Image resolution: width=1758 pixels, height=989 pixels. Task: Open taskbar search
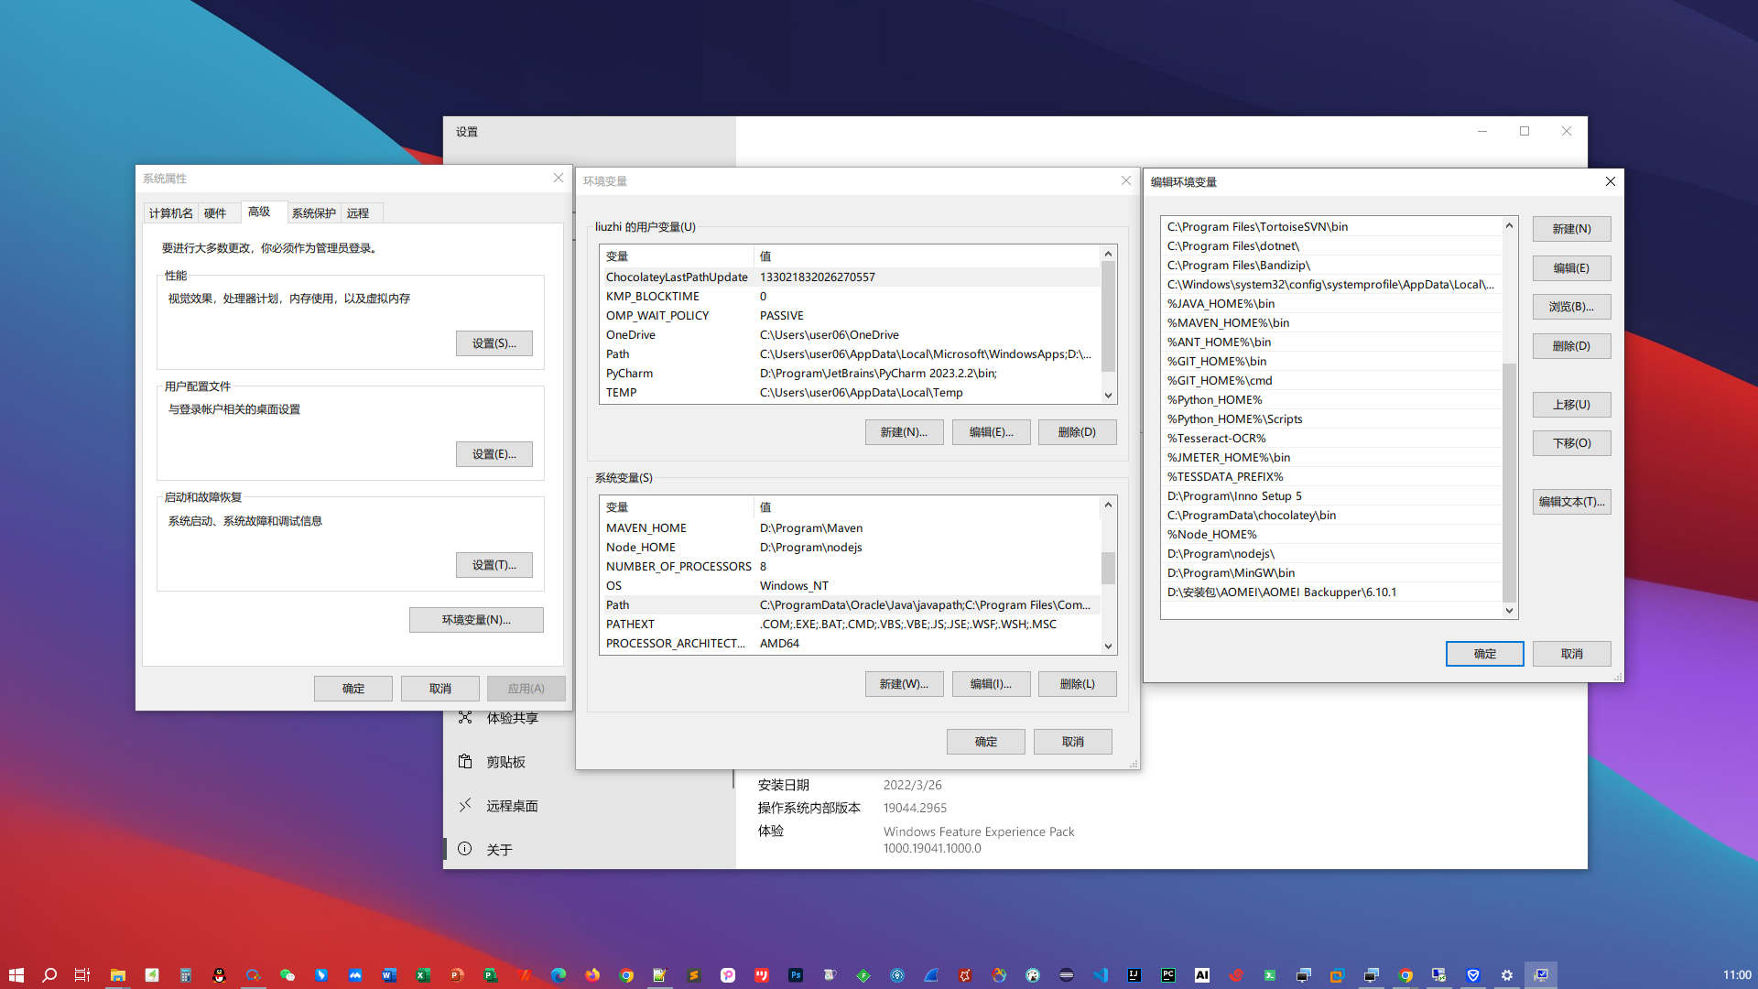click(x=49, y=975)
